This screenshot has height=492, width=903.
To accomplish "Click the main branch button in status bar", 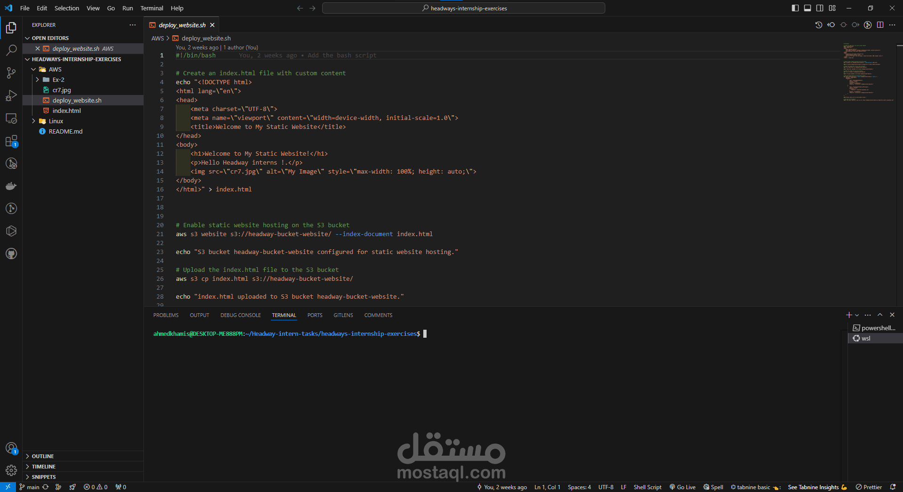I will 30,487.
